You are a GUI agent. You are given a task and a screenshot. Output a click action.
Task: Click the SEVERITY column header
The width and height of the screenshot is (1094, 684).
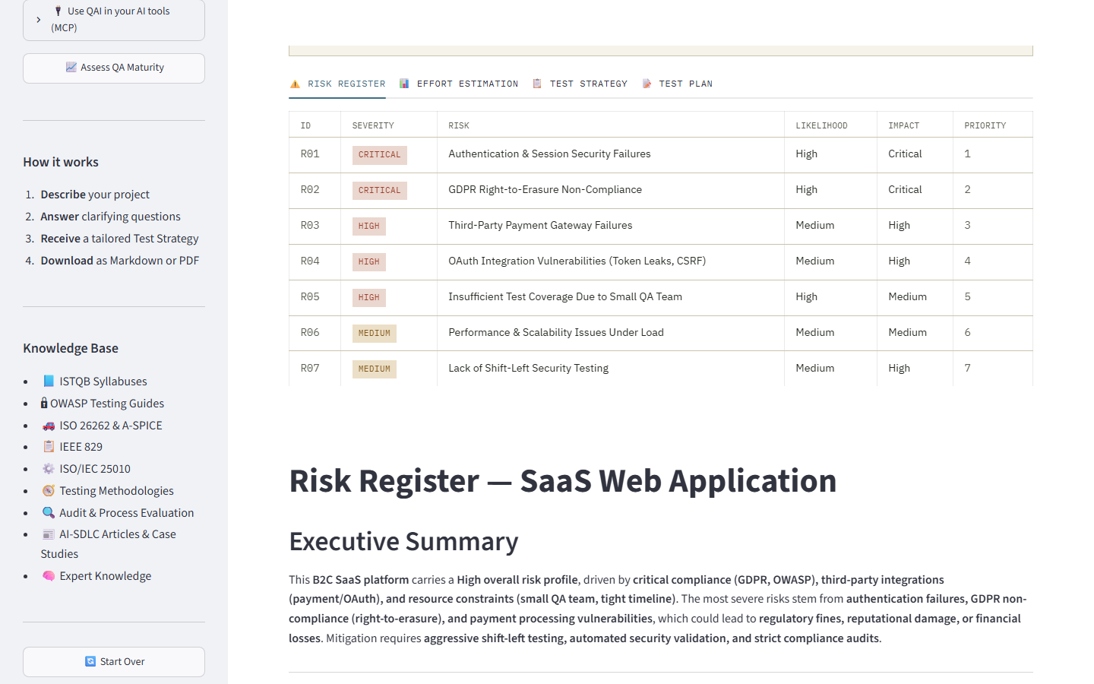373,125
